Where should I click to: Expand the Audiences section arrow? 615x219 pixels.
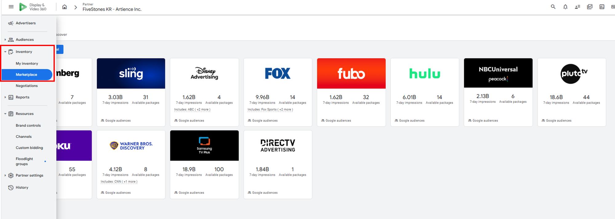coord(5,40)
